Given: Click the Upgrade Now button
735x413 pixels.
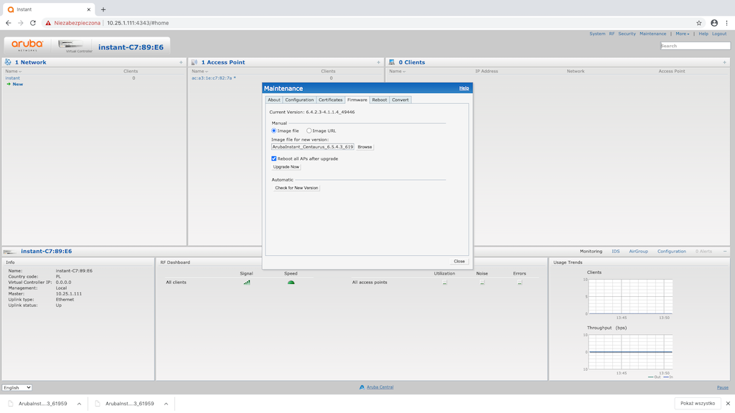Looking at the screenshot, I should click(286, 167).
